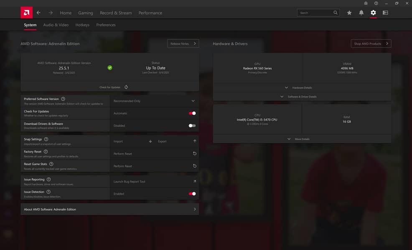Open the Home tab

click(x=66, y=13)
